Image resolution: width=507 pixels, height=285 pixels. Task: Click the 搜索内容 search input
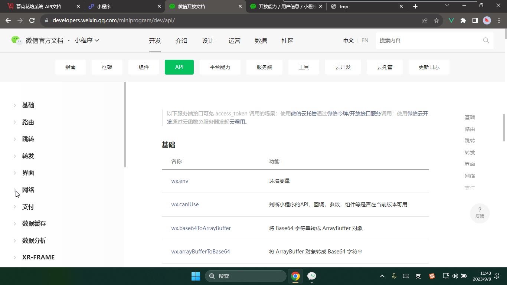429,40
